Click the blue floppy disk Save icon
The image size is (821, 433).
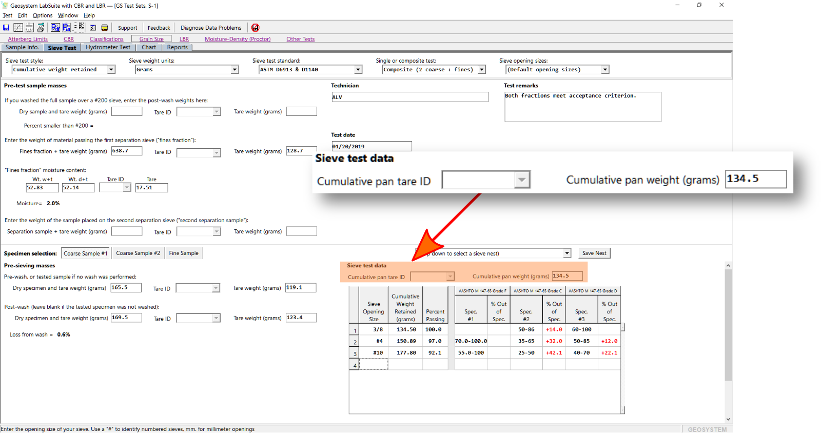6,28
